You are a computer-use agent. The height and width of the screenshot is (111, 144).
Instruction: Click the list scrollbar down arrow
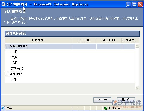[137, 88]
